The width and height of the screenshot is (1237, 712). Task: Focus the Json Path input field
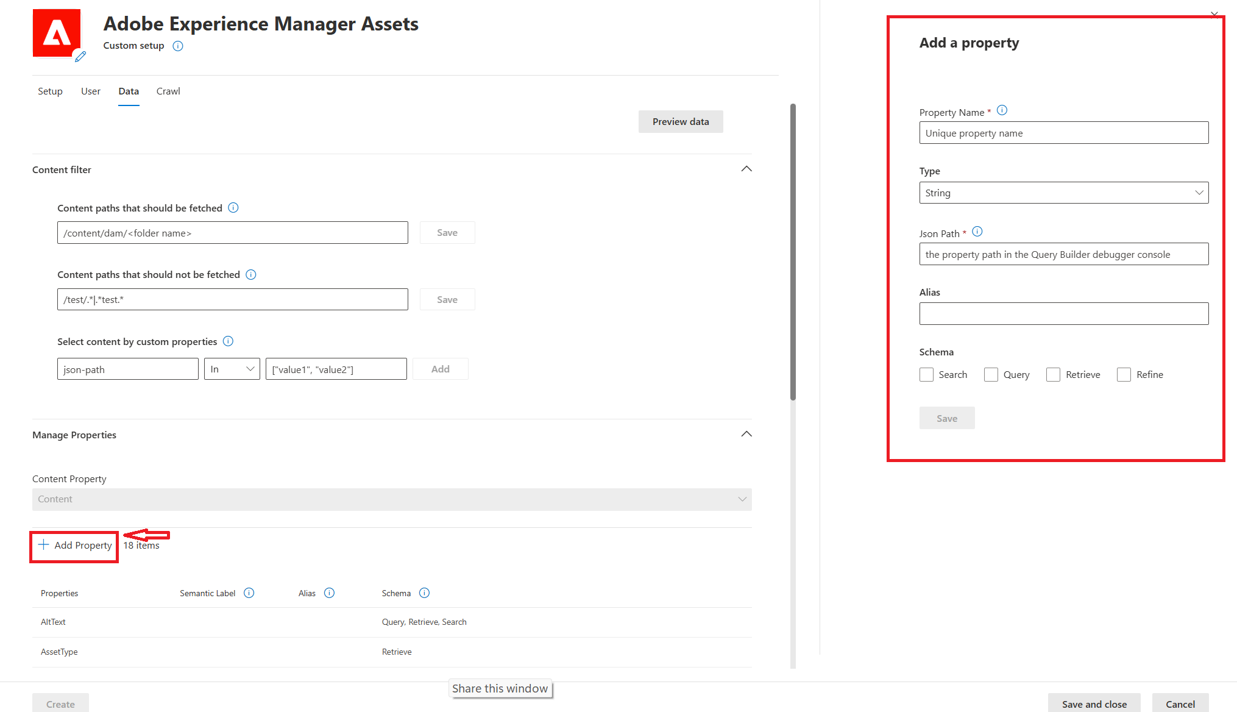click(x=1063, y=254)
